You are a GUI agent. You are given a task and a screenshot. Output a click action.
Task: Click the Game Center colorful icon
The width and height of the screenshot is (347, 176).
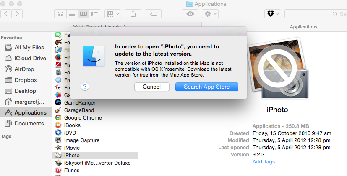coord(58,95)
